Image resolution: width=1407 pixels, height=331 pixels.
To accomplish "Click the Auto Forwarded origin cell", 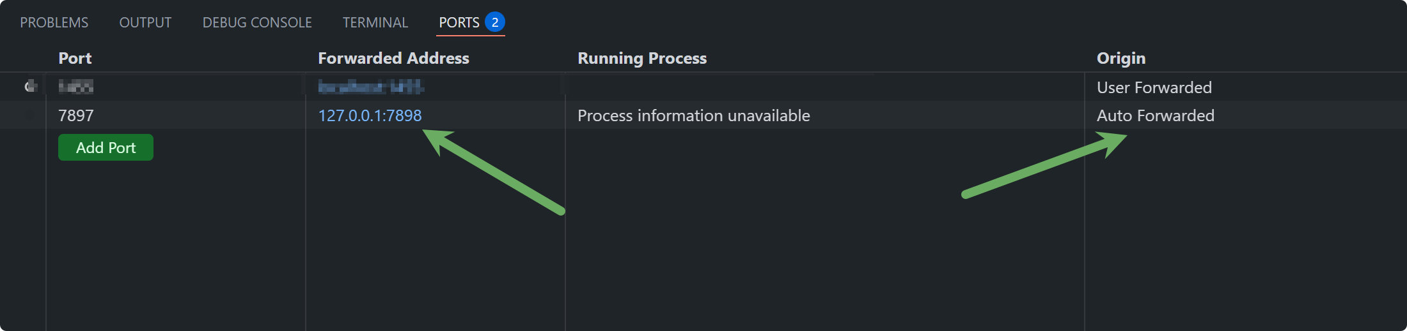I will (1156, 115).
